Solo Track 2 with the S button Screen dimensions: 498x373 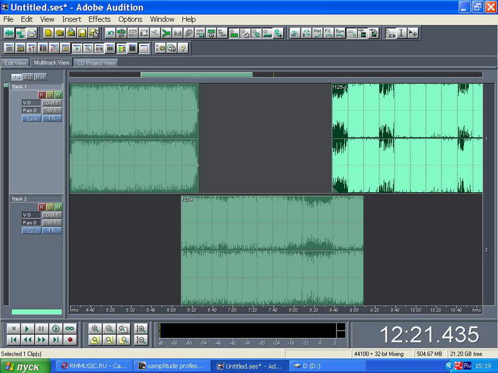tap(50, 207)
